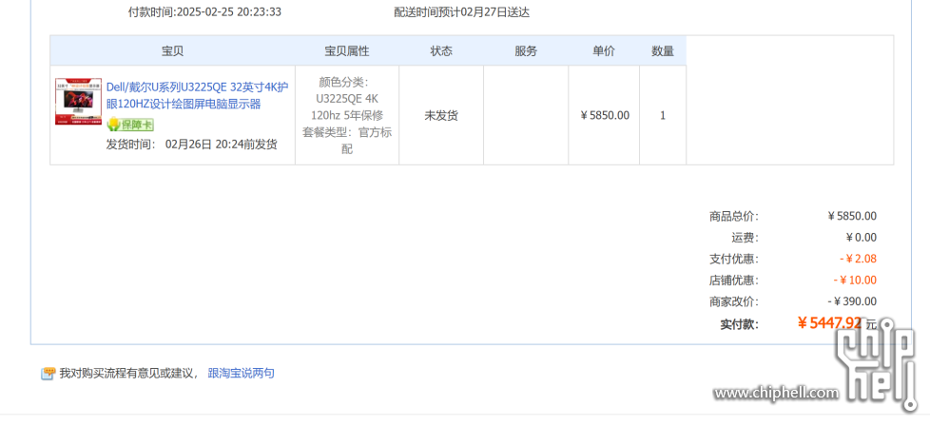Image resolution: width=930 pixels, height=426 pixels.
Task: Click the 服务 column header
Action: pos(526,51)
